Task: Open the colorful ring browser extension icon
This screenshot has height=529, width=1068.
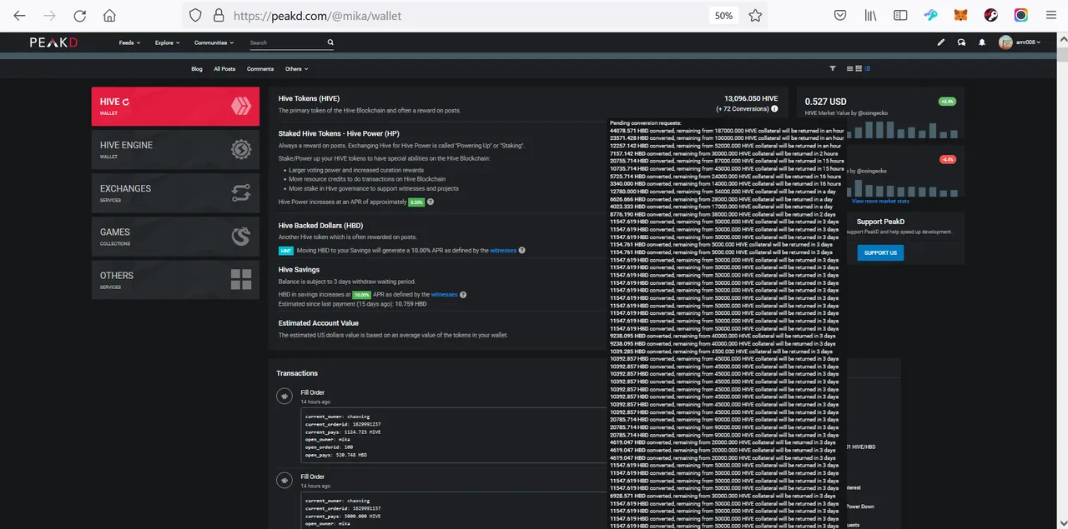Action: click(x=1021, y=15)
